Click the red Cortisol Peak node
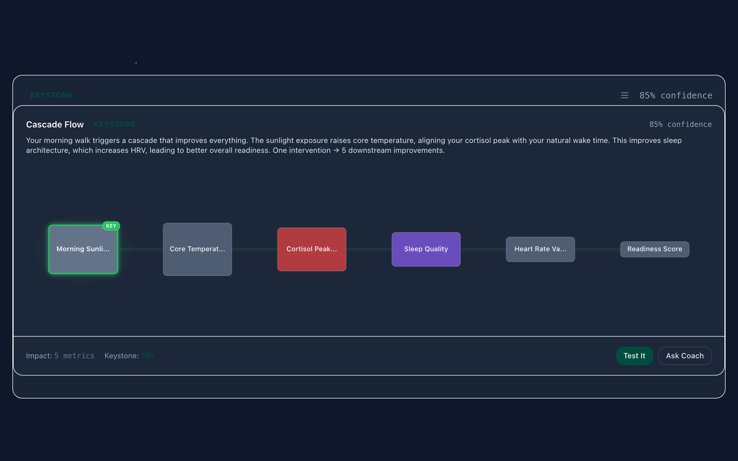The height and width of the screenshot is (461, 738). (x=312, y=249)
